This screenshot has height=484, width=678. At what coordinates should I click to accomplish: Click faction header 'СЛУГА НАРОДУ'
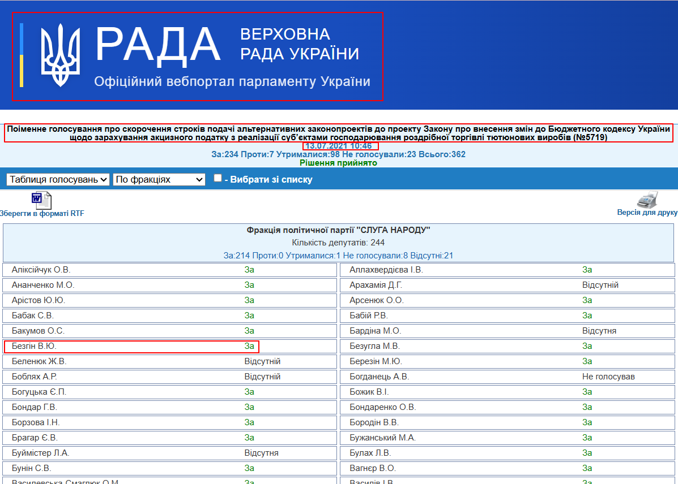pyautogui.click(x=339, y=230)
